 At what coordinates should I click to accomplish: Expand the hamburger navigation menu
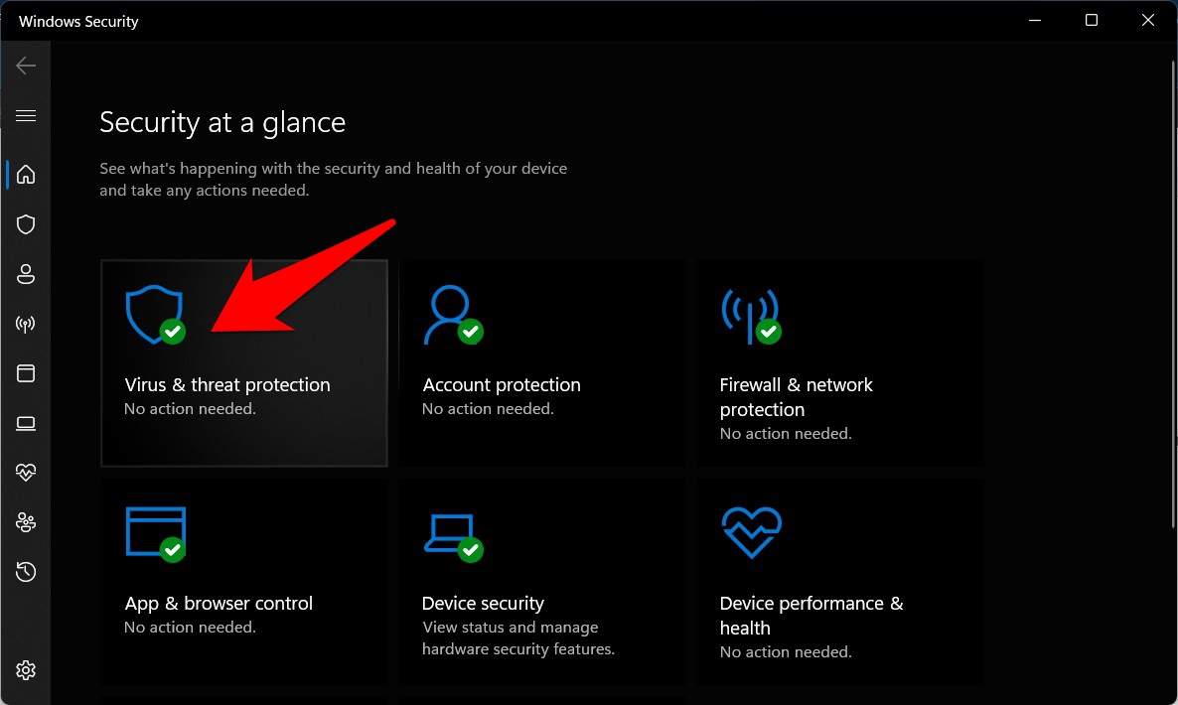[x=26, y=116]
